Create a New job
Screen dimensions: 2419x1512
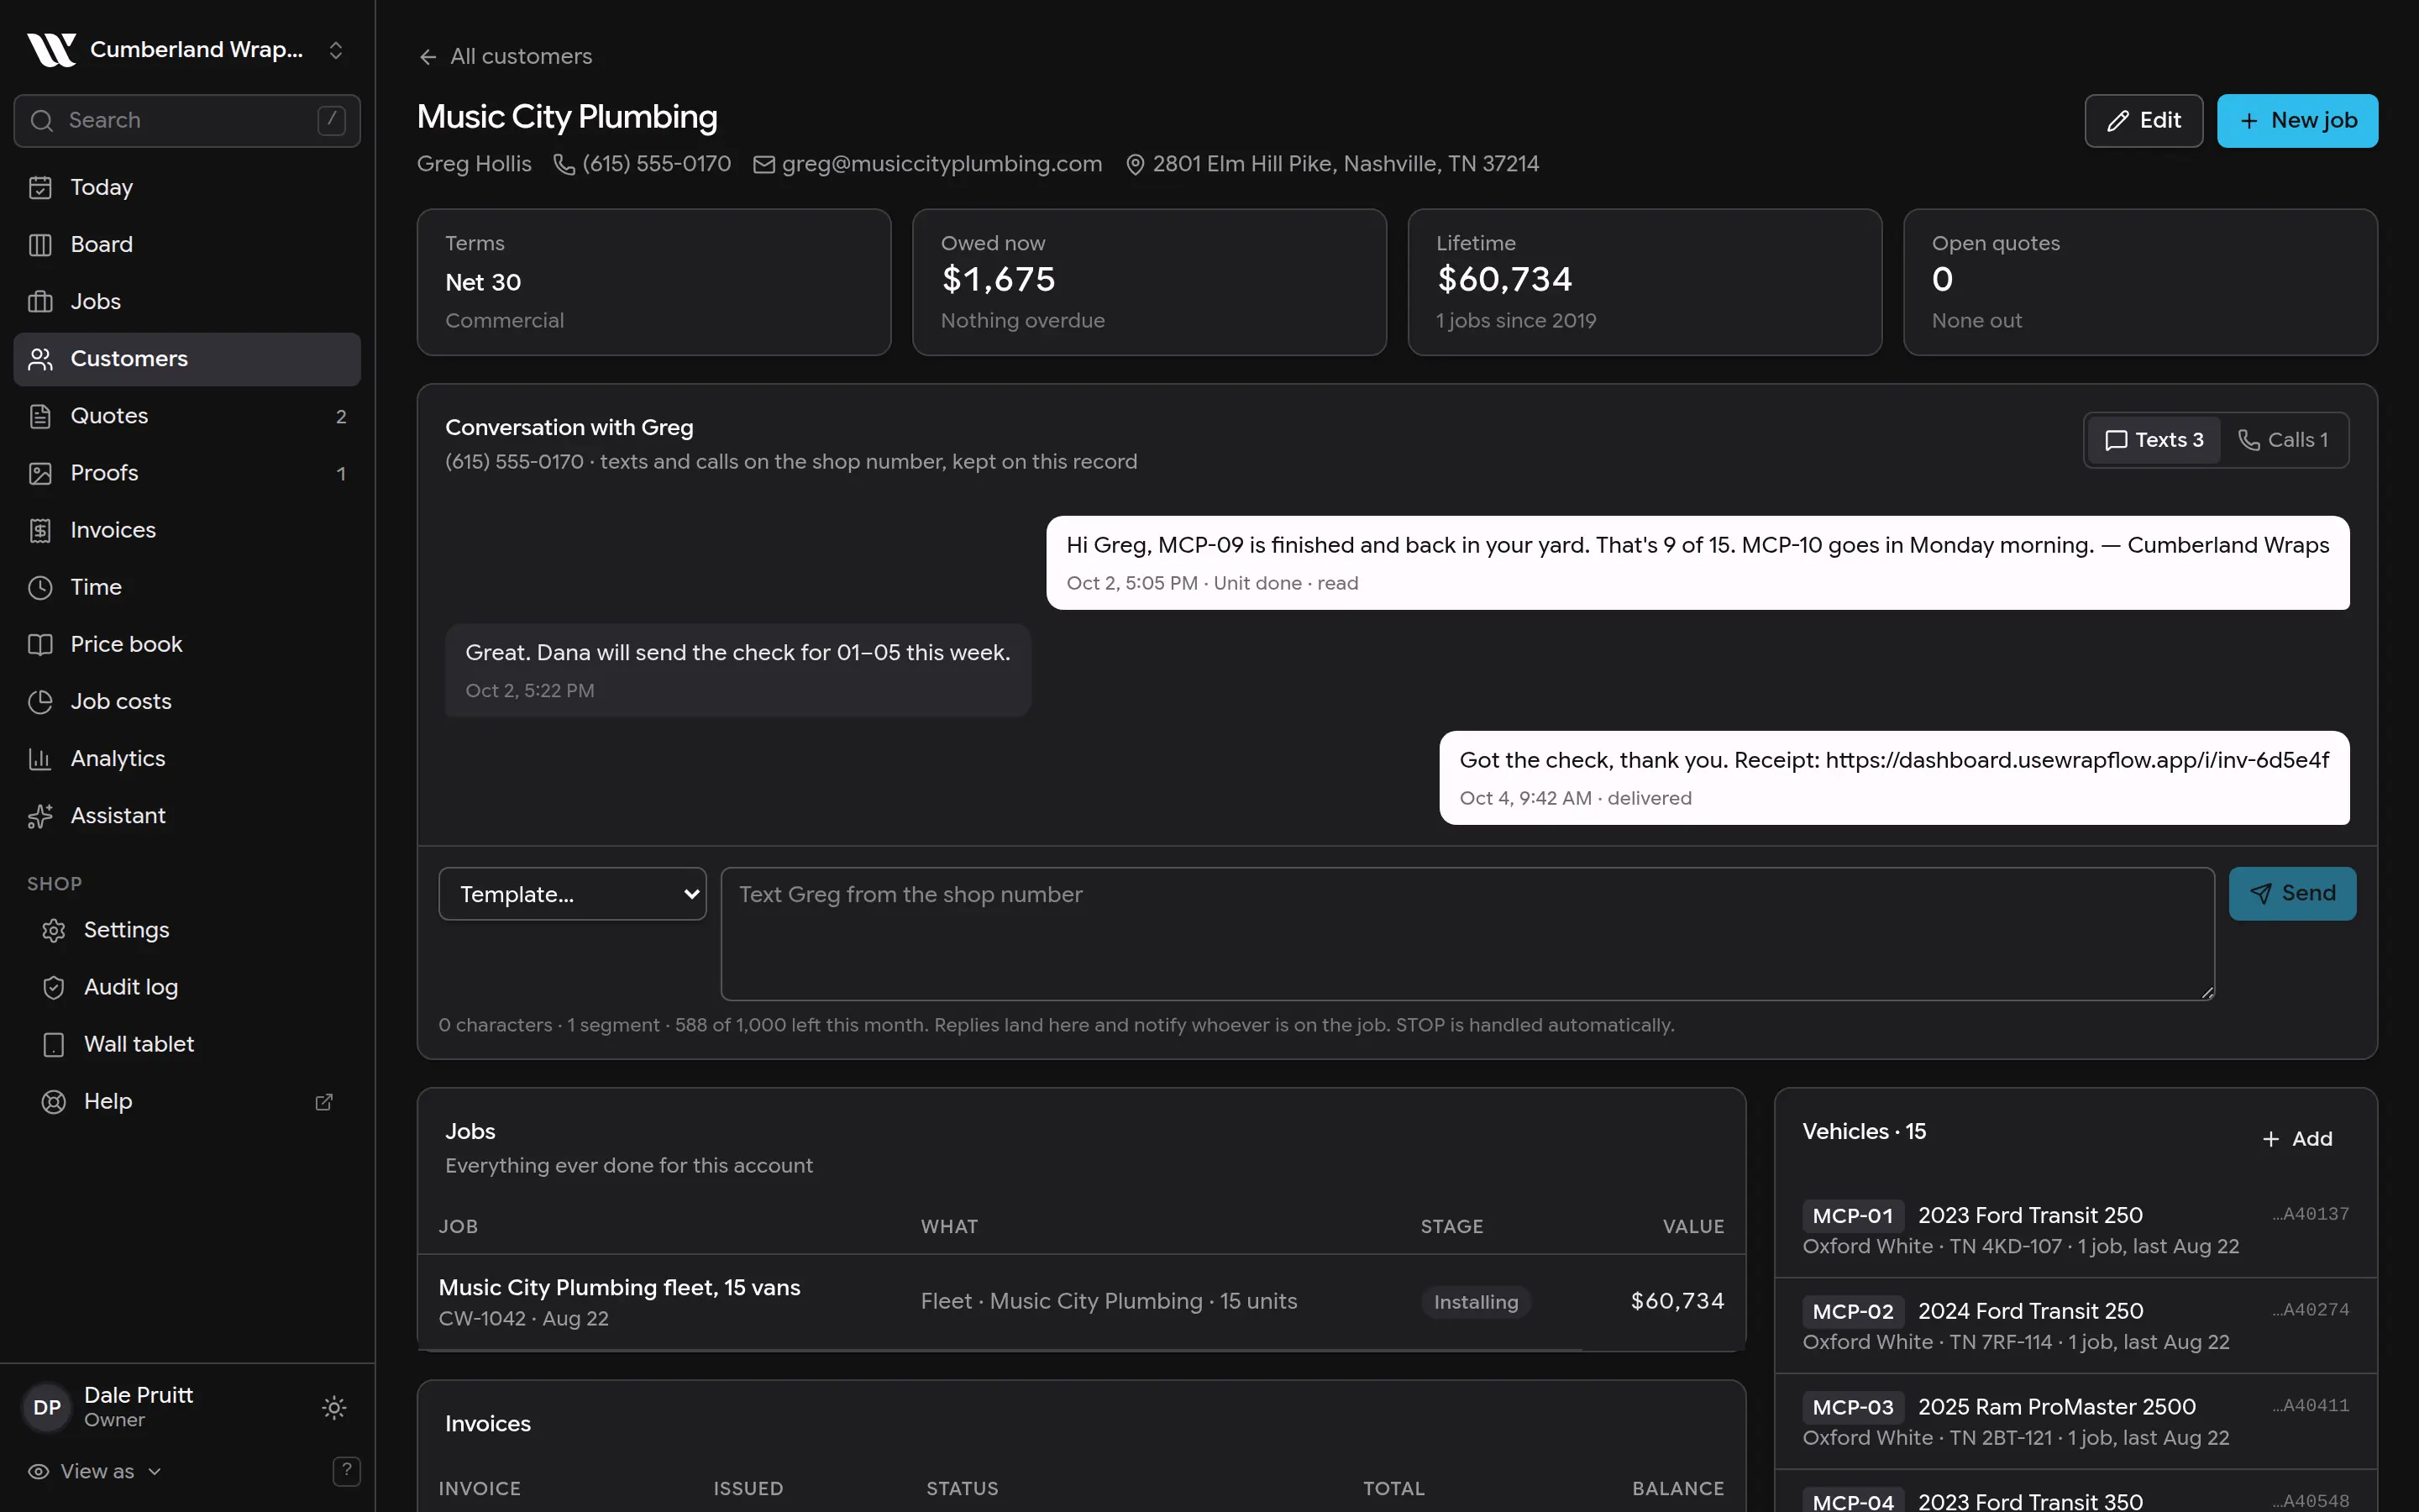pos(2297,121)
